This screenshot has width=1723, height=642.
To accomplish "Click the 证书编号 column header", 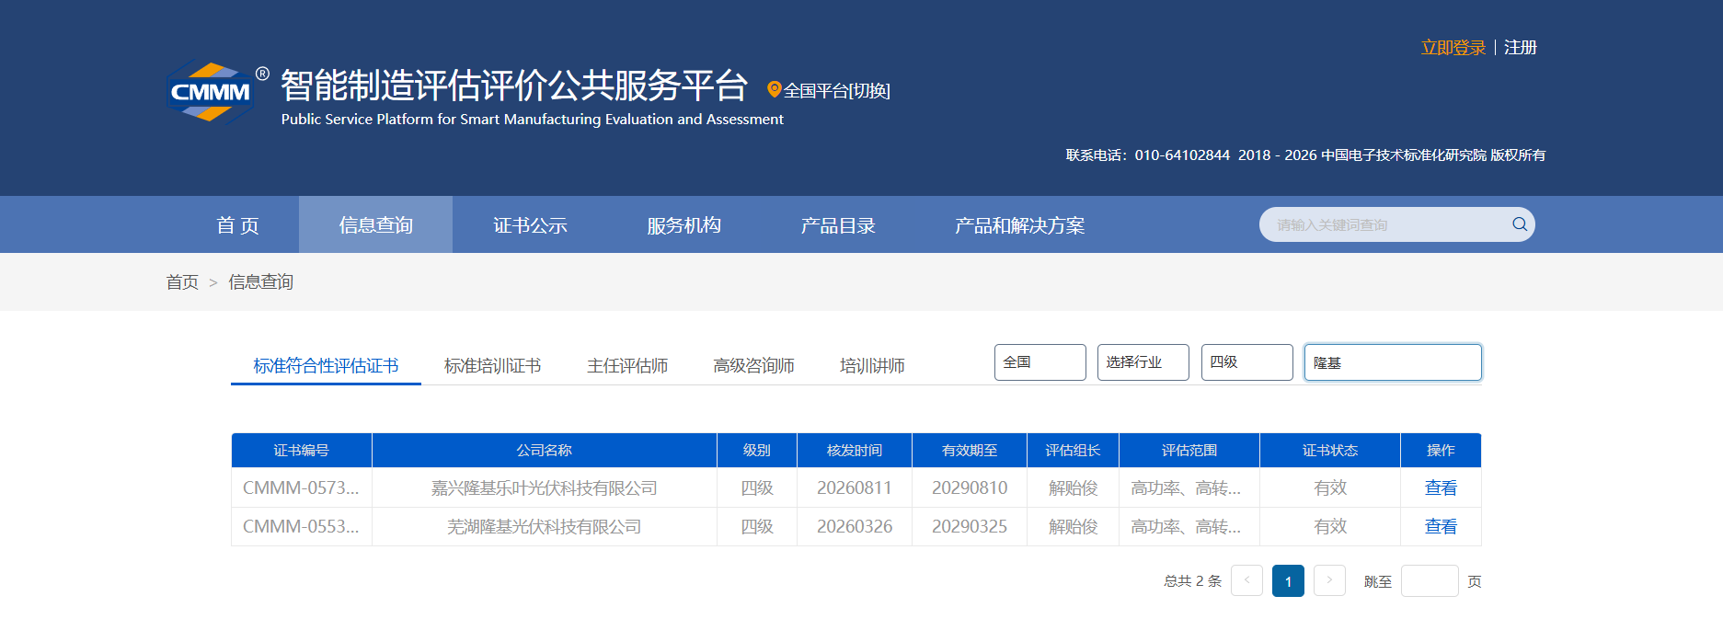I will coord(301,451).
